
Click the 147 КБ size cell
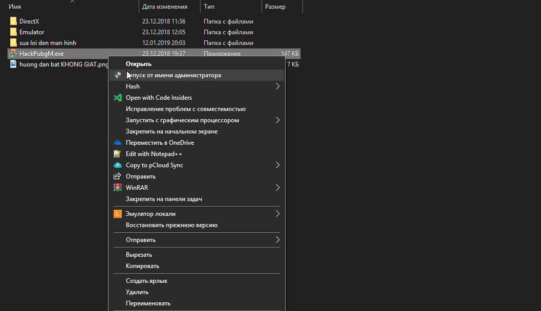(x=290, y=53)
